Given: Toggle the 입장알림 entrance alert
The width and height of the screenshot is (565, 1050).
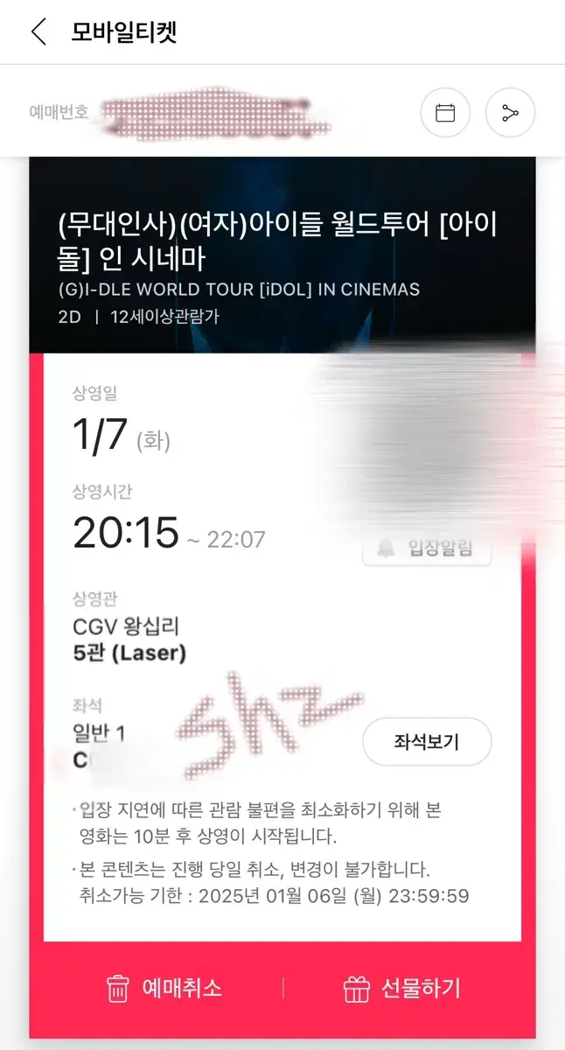Looking at the screenshot, I should (427, 549).
